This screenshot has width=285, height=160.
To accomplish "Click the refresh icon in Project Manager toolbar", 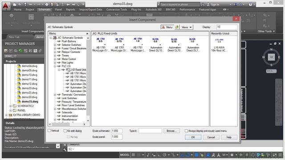I will tap(20, 51).
